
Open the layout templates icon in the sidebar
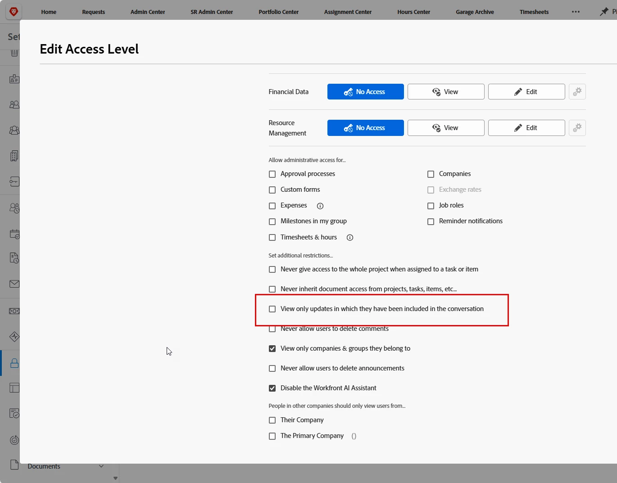click(x=14, y=388)
